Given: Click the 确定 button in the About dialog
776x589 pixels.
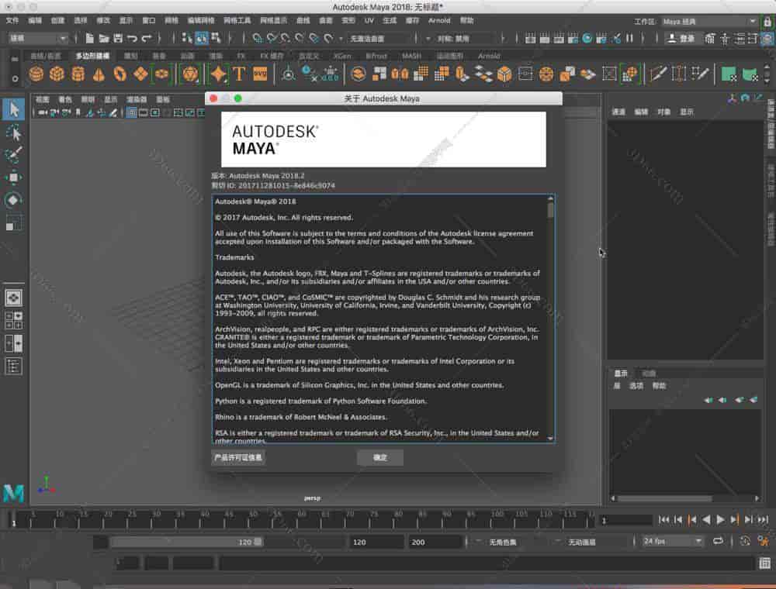Looking at the screenshot, I should click(x=379, y=457).
